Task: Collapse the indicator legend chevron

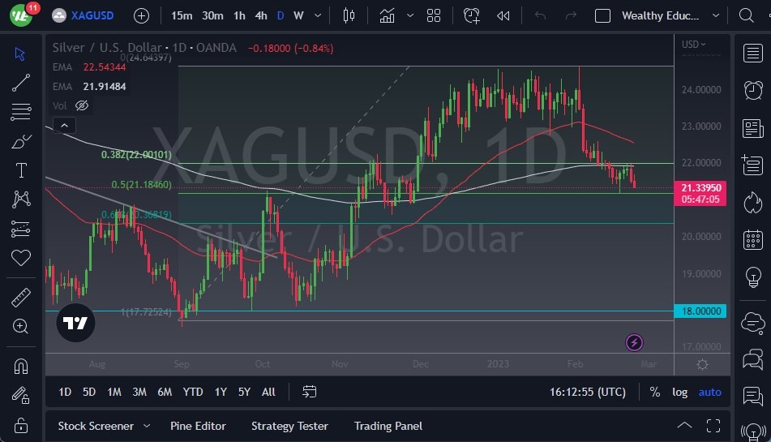Action: point(64,126)
